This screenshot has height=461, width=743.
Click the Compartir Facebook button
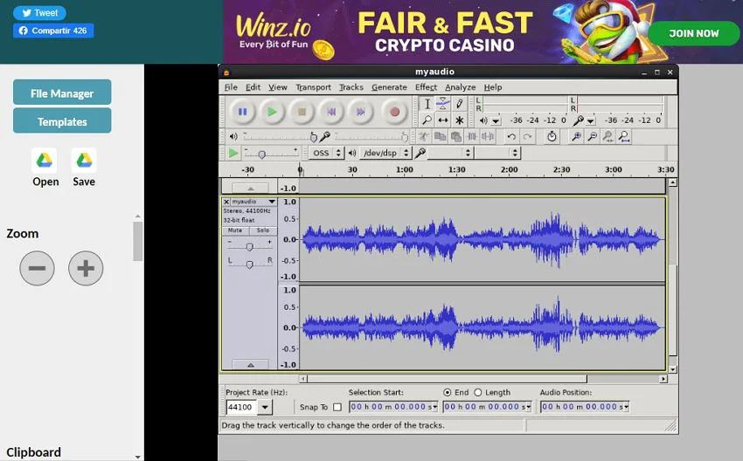pos(53,31)
